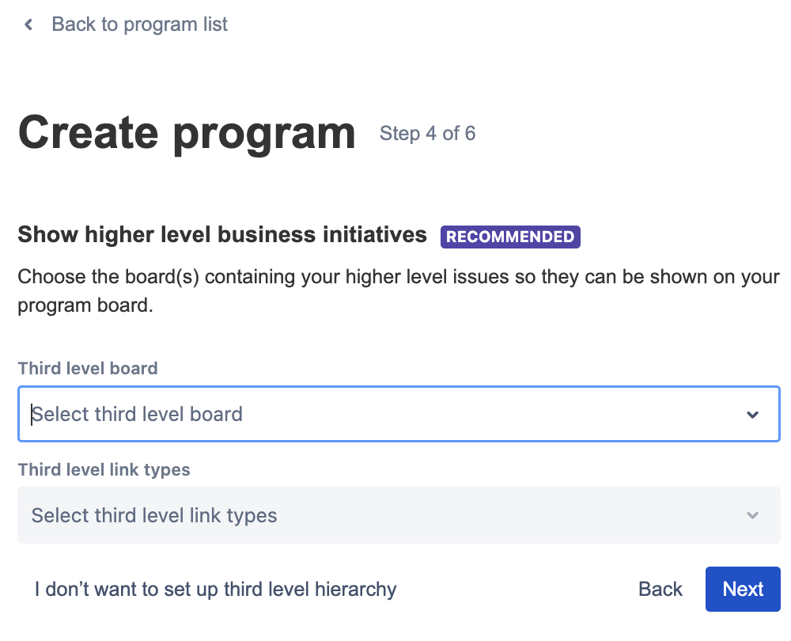The height and width of the screenshot is (641, 791).
Task: Click the "program board." description line
Action: [85, 305]
